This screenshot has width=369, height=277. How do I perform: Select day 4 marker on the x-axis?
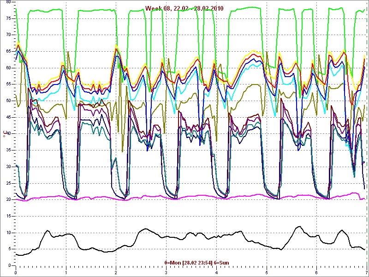click(216, 272)
